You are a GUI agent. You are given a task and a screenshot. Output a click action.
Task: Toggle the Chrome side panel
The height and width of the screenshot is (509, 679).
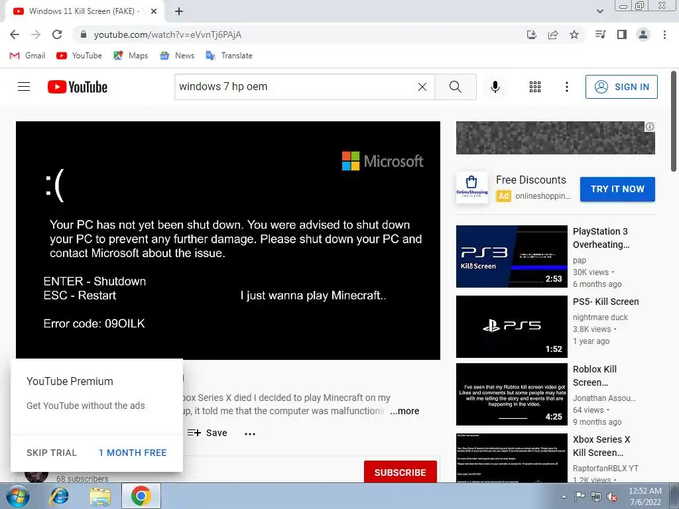[622, 34]
